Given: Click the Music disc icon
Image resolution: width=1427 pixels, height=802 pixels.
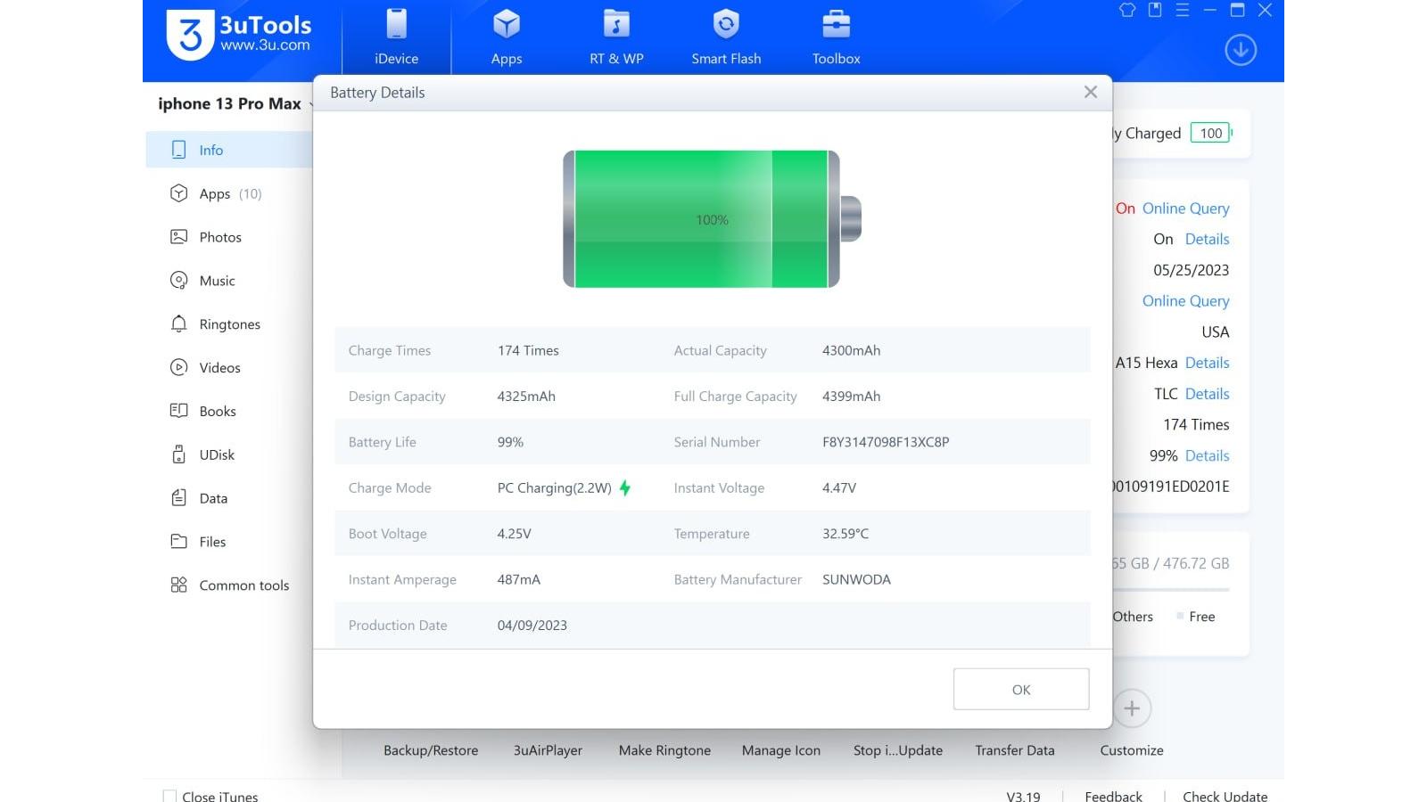Looking at the screenshot, I should [x=178, y=281].
